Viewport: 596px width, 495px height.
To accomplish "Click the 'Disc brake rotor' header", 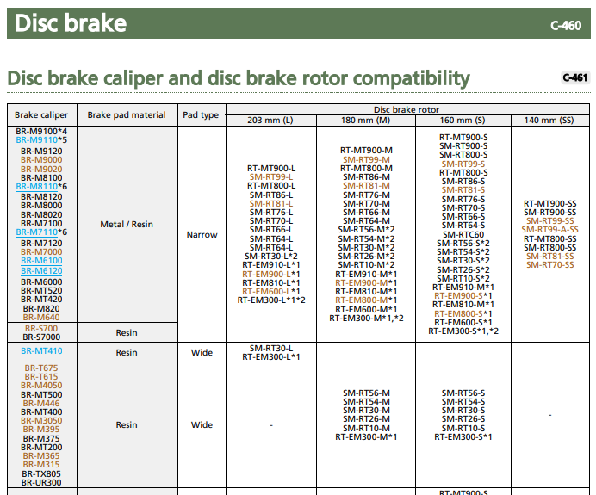I will pos(407,110).
